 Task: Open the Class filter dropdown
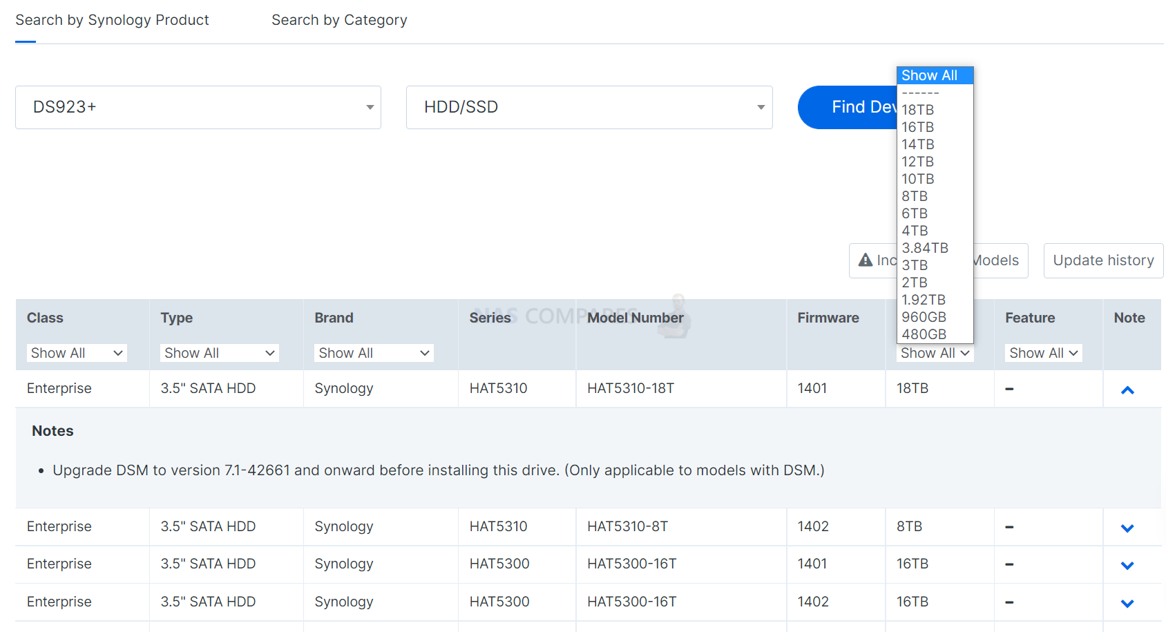77,353
